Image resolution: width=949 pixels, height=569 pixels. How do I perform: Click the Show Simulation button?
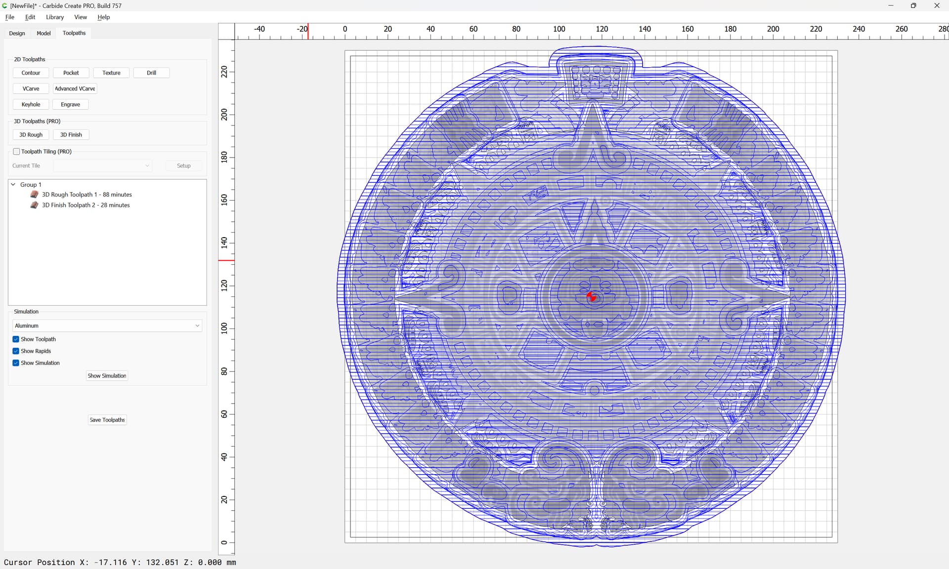pyautogui.click(x=107, y=376)
